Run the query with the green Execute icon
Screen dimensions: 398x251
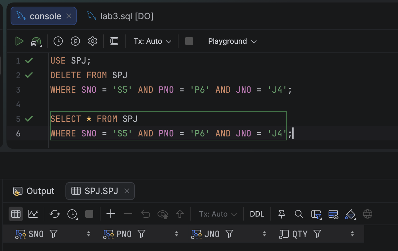20,41
